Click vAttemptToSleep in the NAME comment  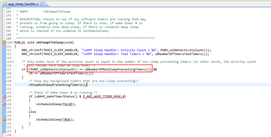click(x=57, y=12)
